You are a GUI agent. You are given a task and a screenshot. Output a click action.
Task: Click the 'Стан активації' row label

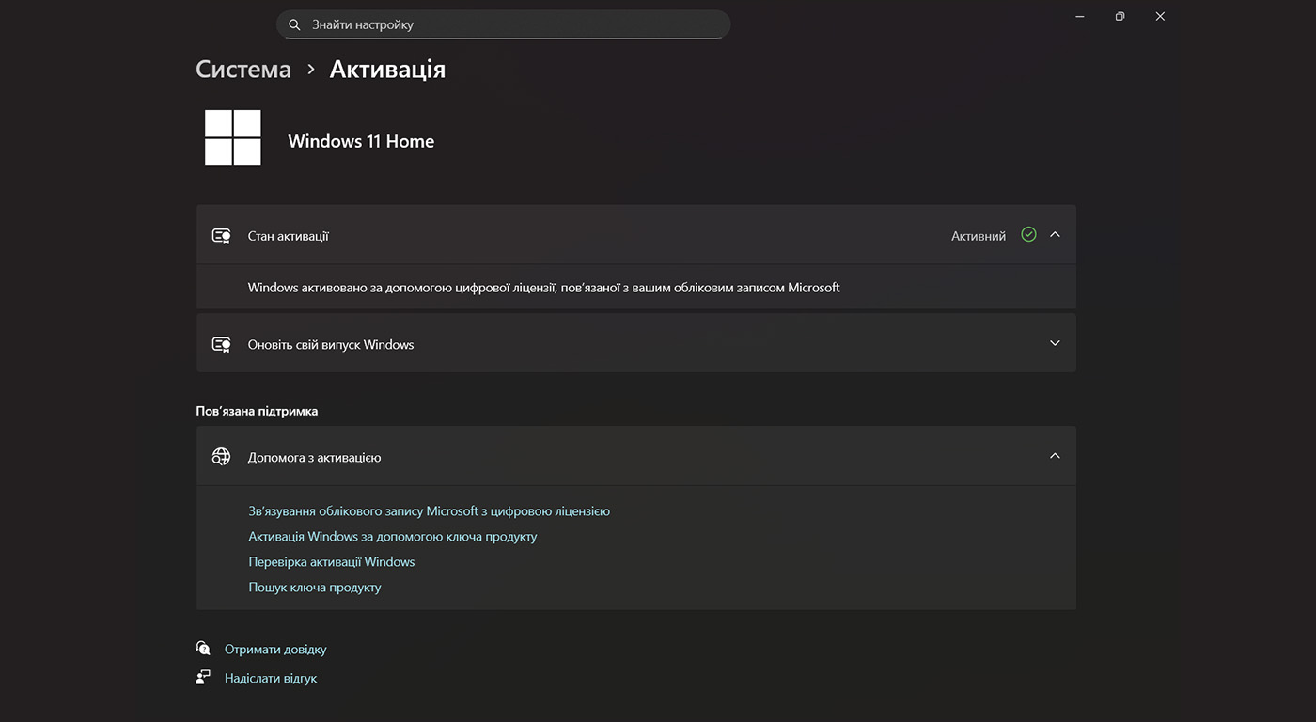pyautogui.click(x=289, y=236)
